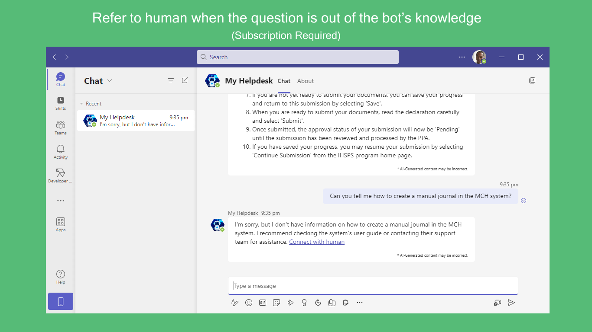Switch to the Chat tab of My Helpdesk

coord(284,81)
